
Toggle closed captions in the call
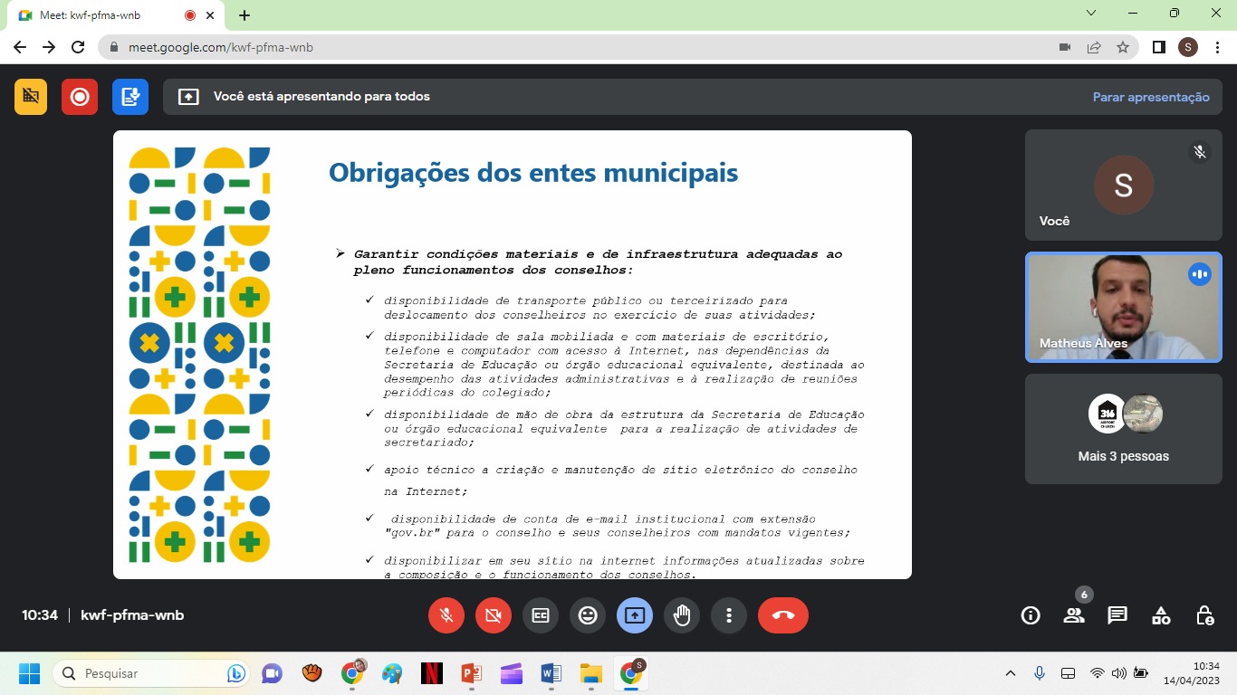(541, 615)
